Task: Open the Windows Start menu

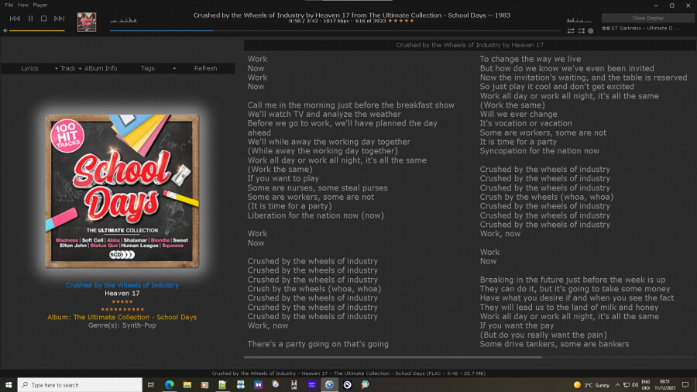Action: (9, 385)
